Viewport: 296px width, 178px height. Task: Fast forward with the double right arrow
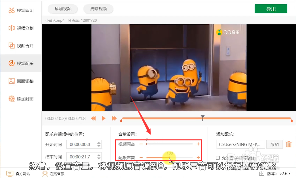[114, 118]
